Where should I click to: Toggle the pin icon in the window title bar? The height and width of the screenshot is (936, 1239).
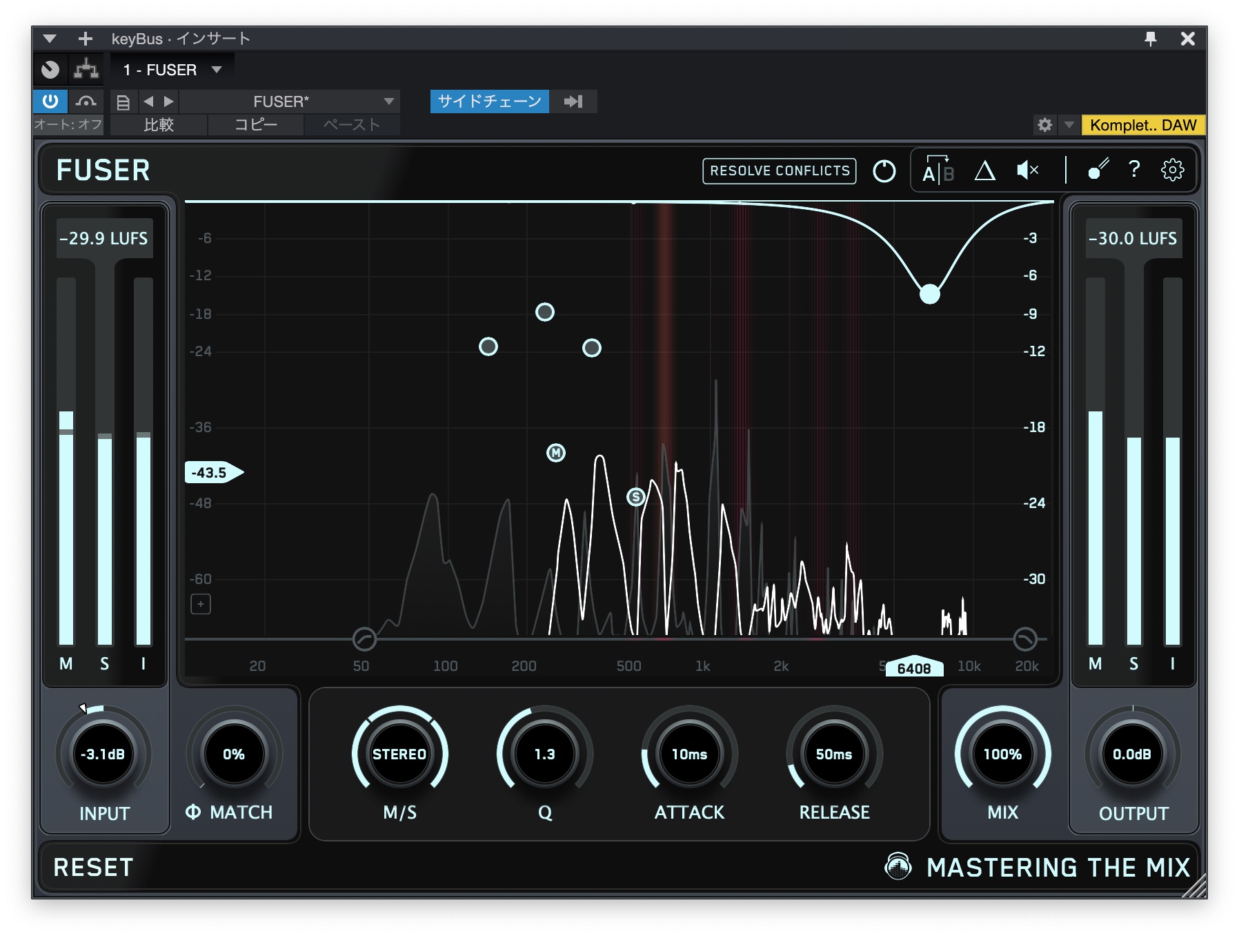pyautogui.click(x=1152, y=39)
